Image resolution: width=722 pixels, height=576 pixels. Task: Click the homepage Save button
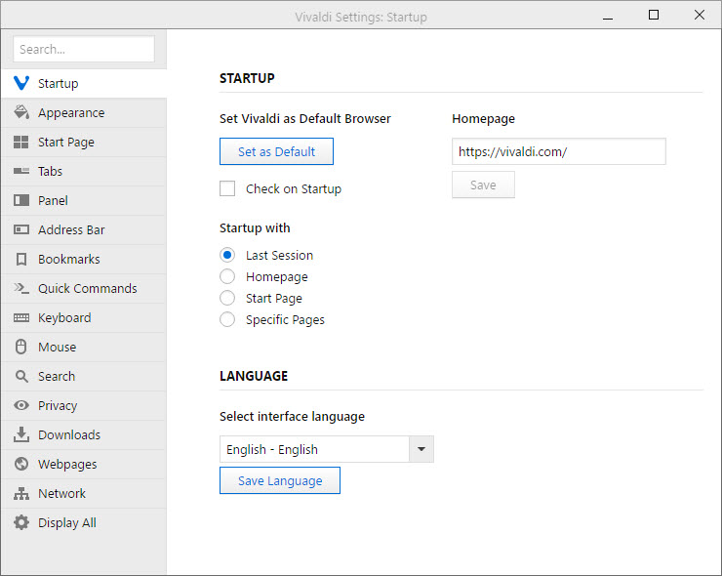(x=483, y=185)
